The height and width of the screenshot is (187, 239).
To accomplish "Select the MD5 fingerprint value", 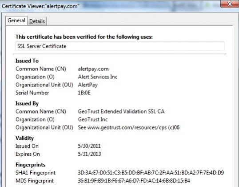I will (134, 181).
